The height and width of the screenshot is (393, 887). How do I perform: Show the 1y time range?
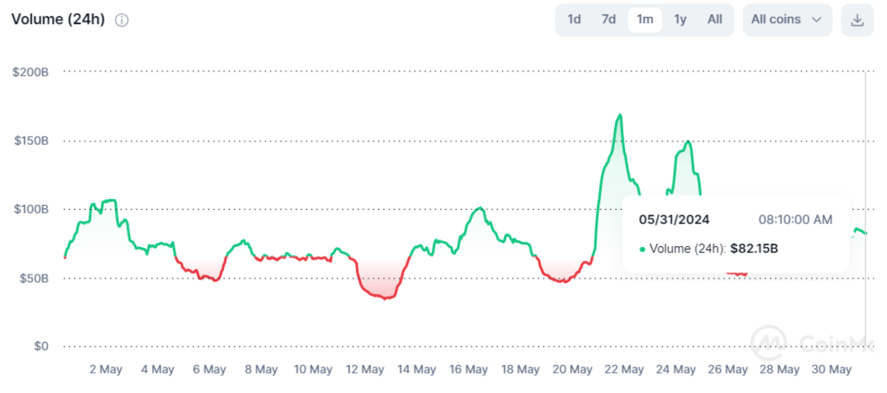680,20
